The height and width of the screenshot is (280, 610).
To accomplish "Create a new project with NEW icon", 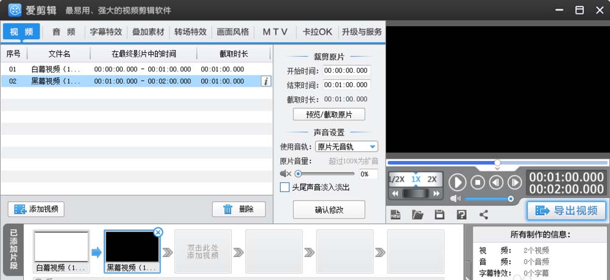I will coord(396,214).
